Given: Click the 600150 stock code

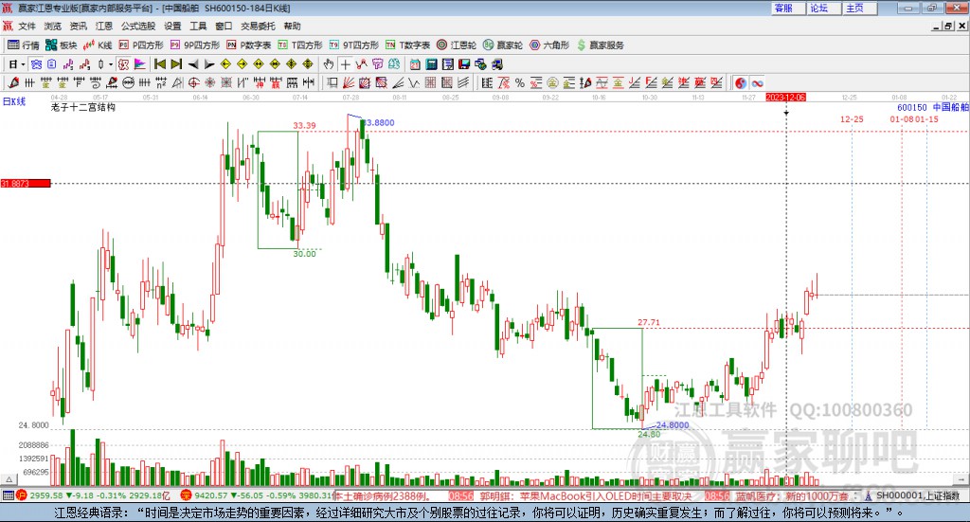Looking at the screenshot, I should (912, 108).
